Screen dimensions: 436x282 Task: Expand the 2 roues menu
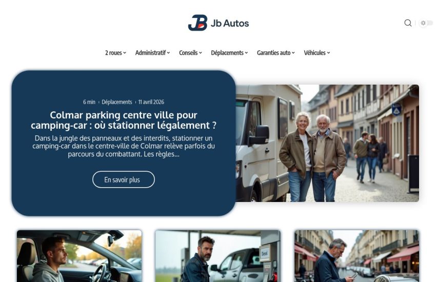[115, 53]
